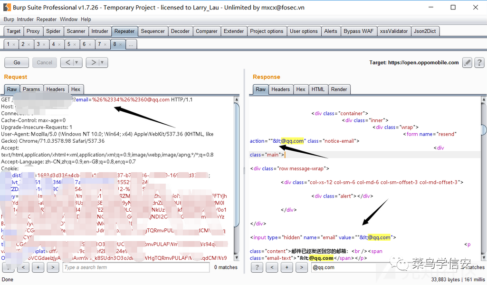487x285 pixels.
Task: Click response search next match button
Action: point(301,267)
